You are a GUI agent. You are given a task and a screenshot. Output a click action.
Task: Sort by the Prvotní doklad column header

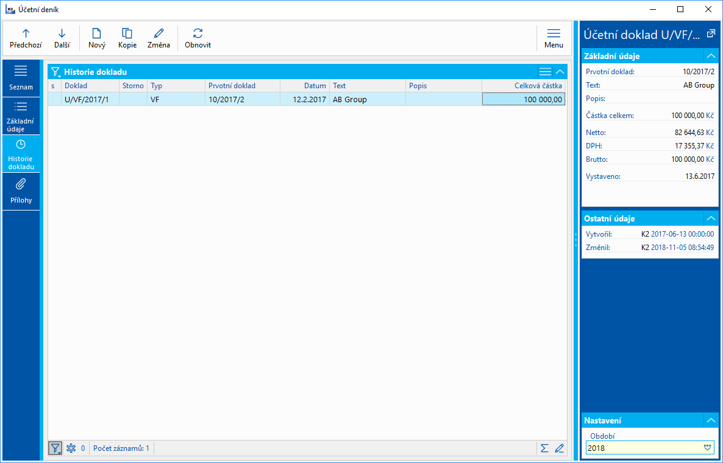(243, 86)
